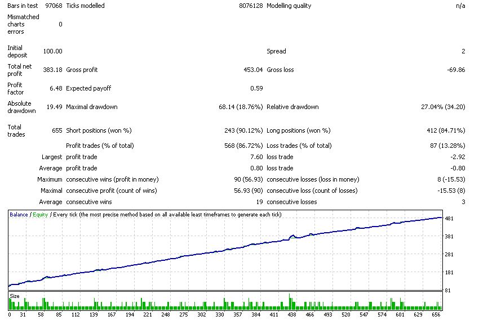Click the Spread value 2
The height and width of the screenshot is (321, 479).
click(463, 51)
